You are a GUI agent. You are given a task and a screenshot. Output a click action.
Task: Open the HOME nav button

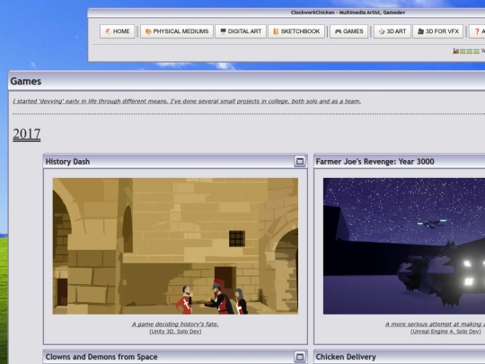[x=118, y=31]
